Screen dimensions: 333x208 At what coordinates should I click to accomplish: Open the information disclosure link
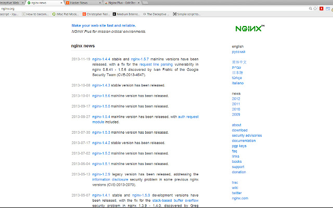(110, 179)
